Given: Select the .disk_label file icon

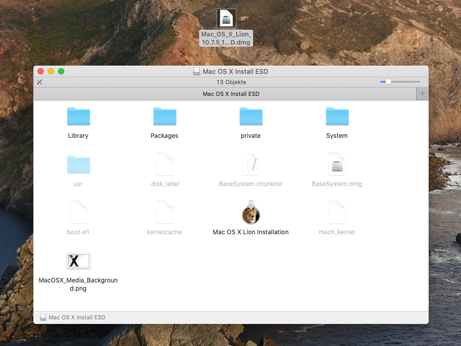Looking at the screenshot, I should click(165, 164).
